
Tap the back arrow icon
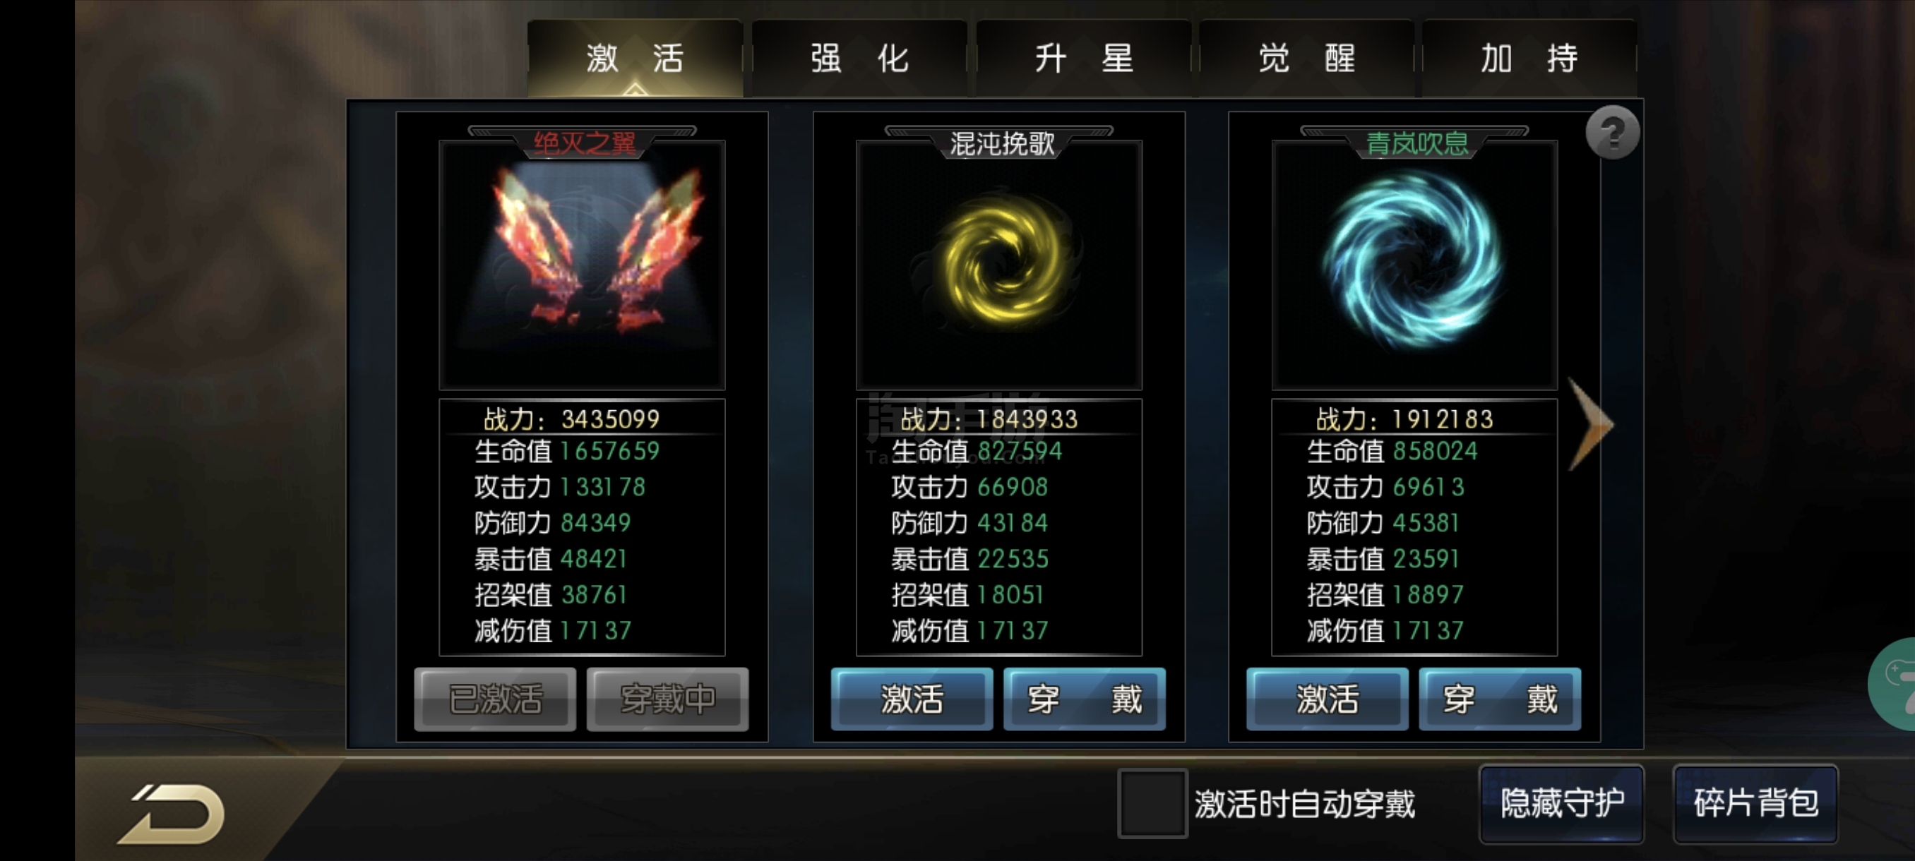pos(173,814)
